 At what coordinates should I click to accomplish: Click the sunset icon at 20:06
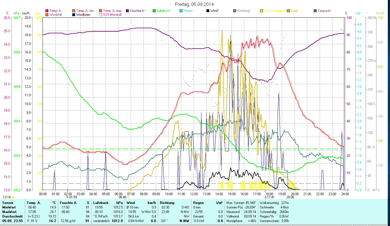click(296, 197)
